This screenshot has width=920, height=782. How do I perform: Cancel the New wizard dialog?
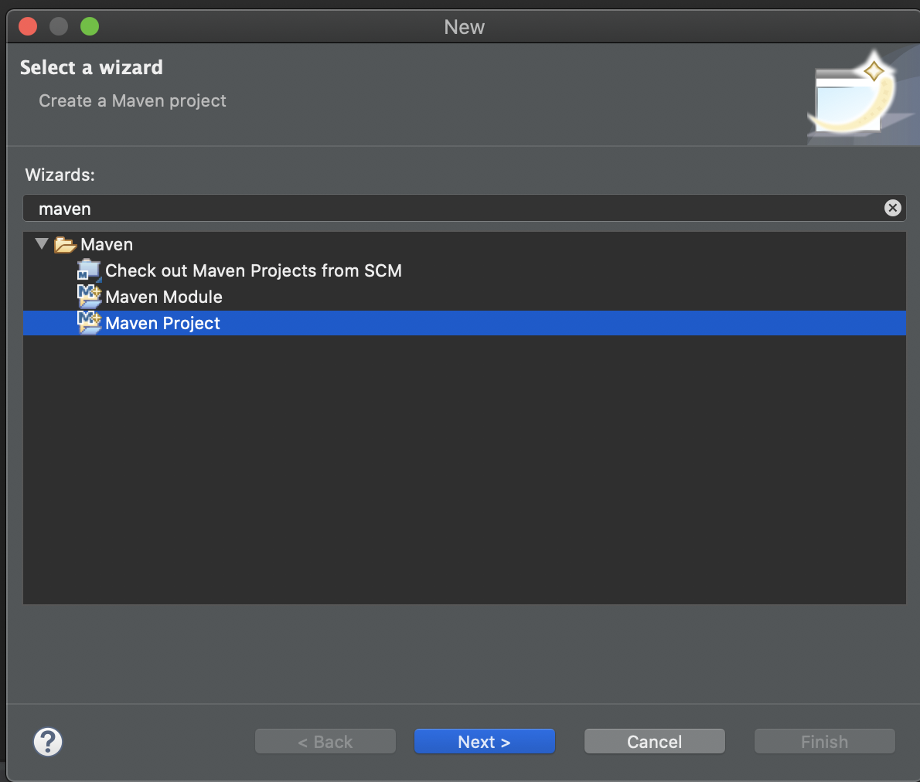(x=655, y=742)
